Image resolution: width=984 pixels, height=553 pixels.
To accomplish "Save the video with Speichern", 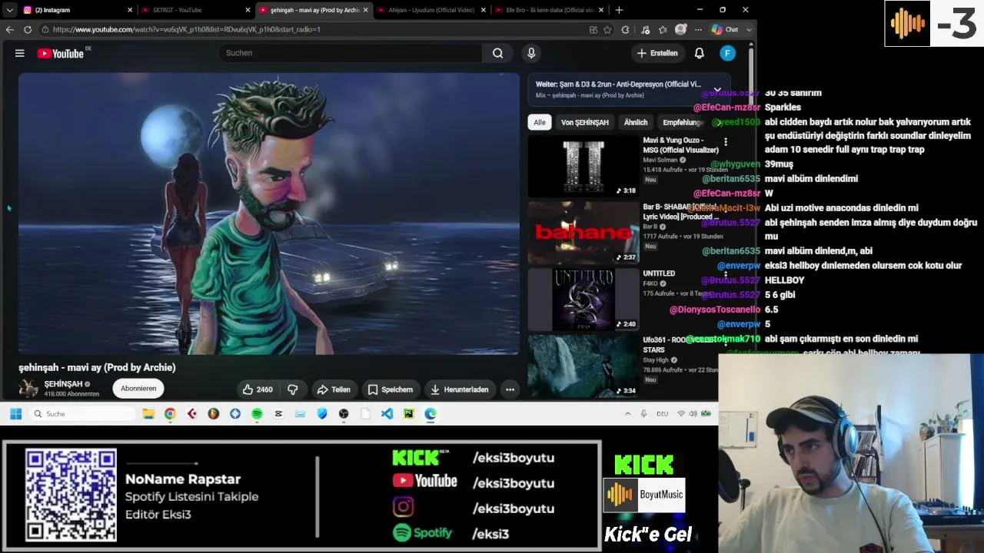I will (x=391, y=389).
